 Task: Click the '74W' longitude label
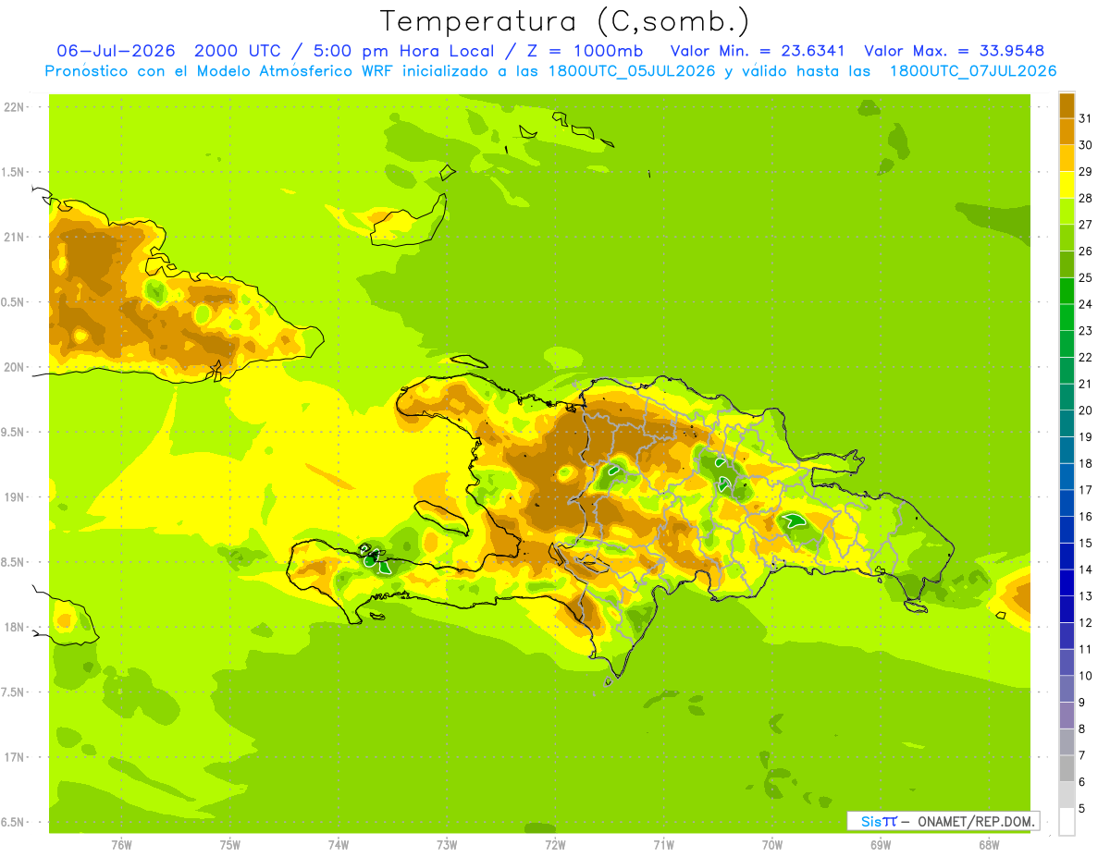coord(338,844)
